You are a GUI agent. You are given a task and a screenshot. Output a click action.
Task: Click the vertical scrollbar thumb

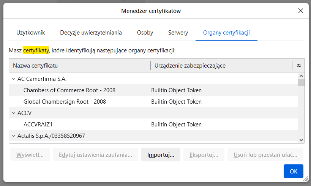tap(301, 83)
